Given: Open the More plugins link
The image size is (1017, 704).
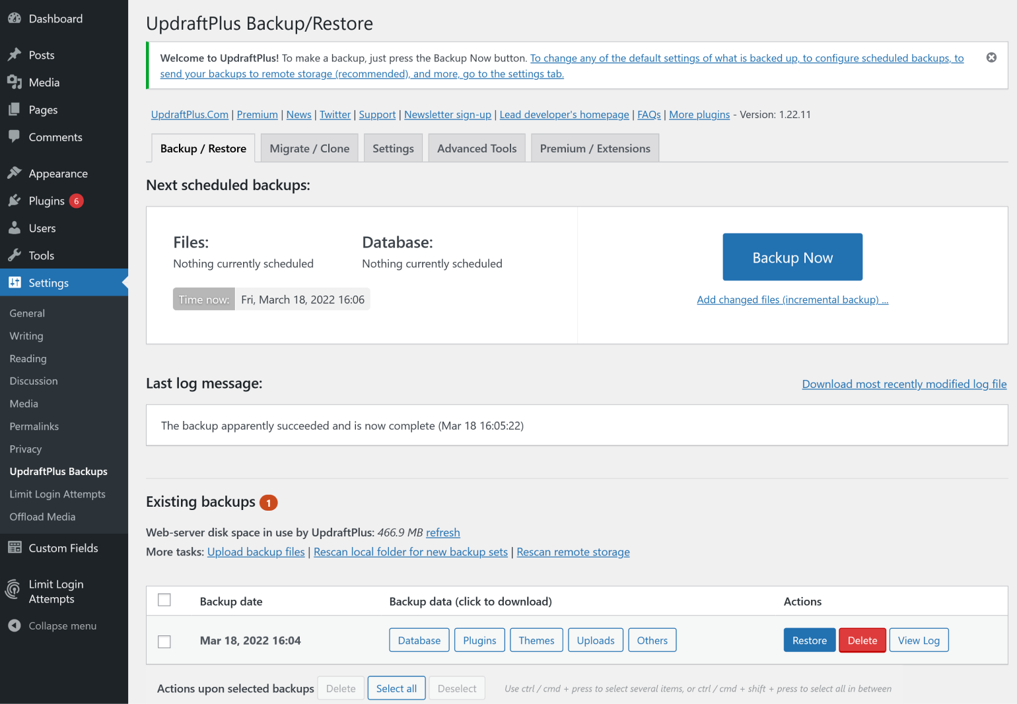Looking at the screenshot, I should [699, 114].
